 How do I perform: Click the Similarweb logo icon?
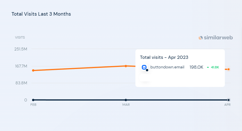pyautogui.click(x=200, y=38)
